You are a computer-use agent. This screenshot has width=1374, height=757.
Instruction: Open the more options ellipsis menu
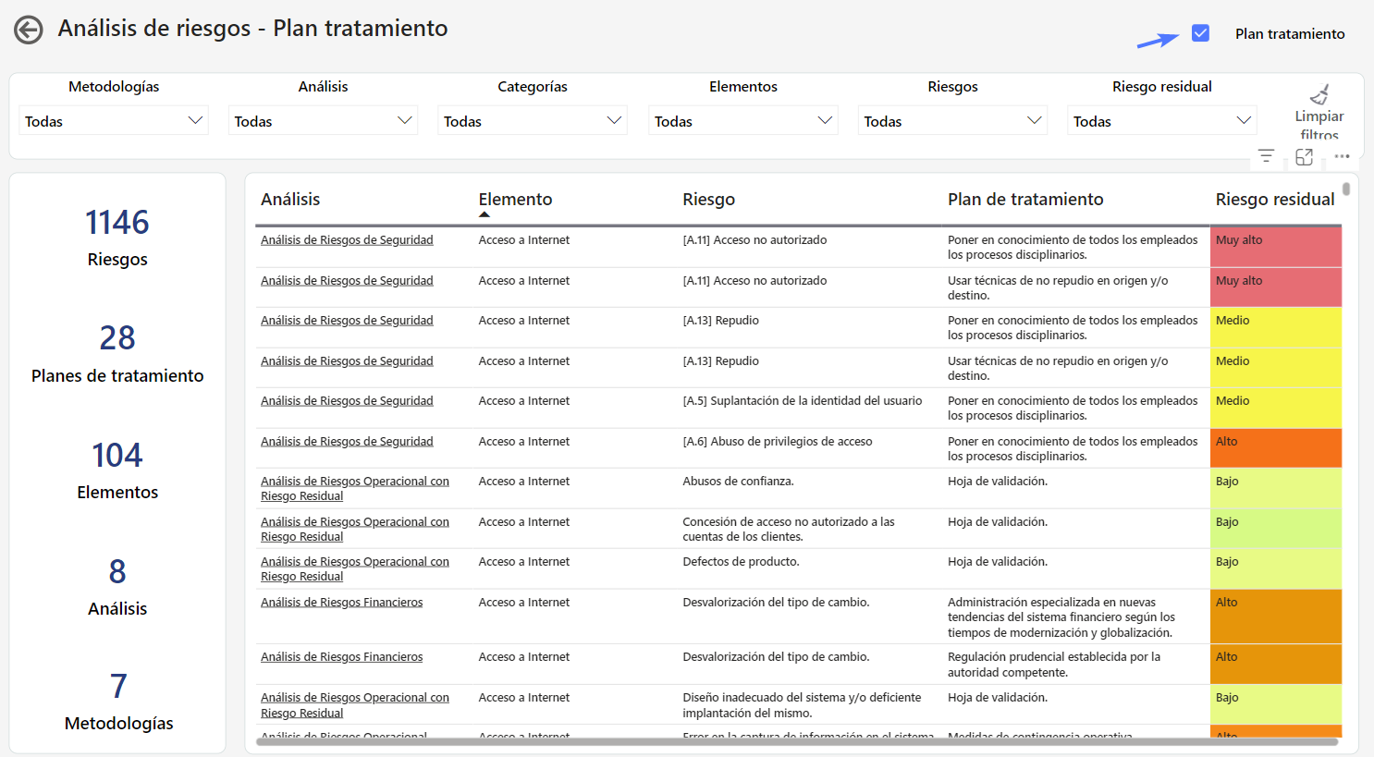tap(1342, 156)
